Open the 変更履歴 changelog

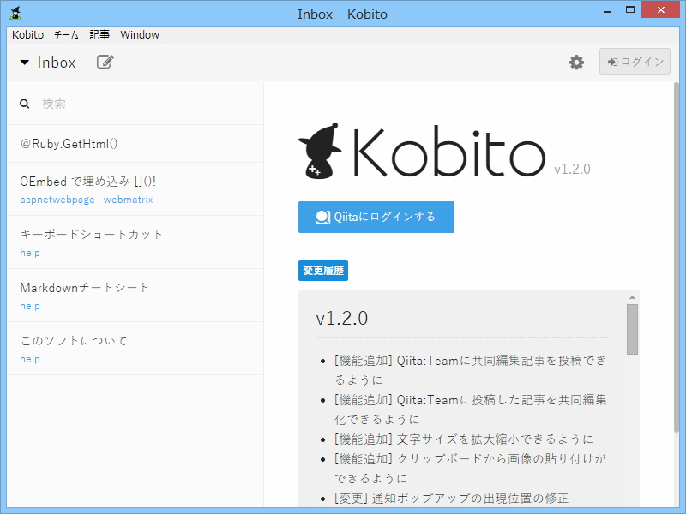(x=324, y=270)
